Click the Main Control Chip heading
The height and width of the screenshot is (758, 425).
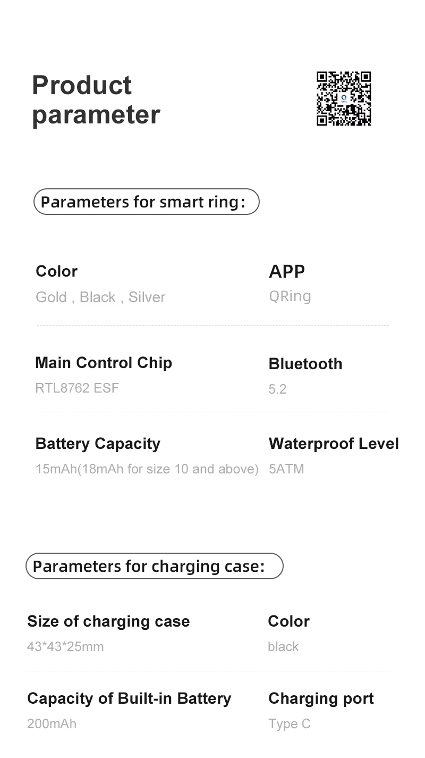104,363
